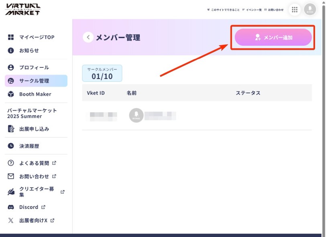The width and height of the screenshot is (326, 237).
Task: Open the nine-dot apps grid menu
Action: coord(295,10)
